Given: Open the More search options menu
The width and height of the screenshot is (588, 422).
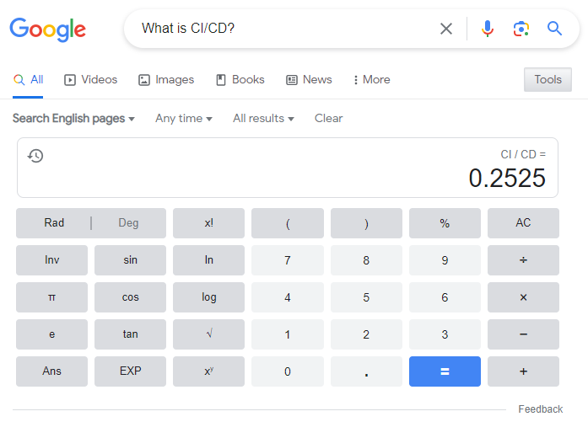Looking at the screenshot, I should (372, 80).
